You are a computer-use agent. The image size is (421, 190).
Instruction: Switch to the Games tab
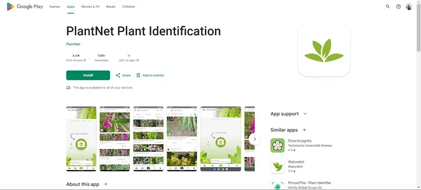(55, 6)
